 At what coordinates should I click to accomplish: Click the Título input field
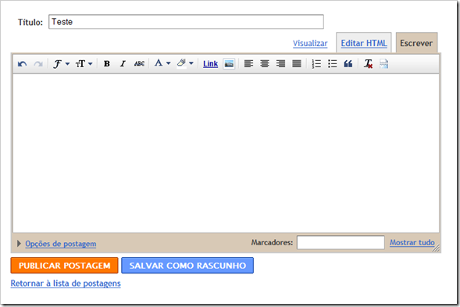[187, 22]
